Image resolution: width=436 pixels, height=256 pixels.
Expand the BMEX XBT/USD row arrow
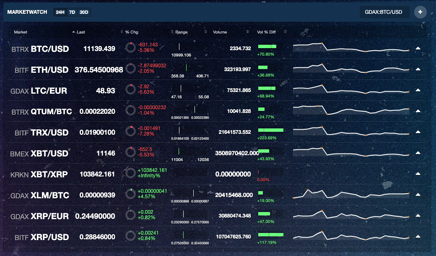tap(418, 153)
